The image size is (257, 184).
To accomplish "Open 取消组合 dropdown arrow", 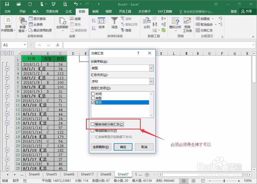I will (216, 25).
